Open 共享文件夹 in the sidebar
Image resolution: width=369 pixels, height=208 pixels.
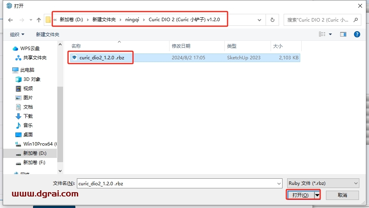31,57
